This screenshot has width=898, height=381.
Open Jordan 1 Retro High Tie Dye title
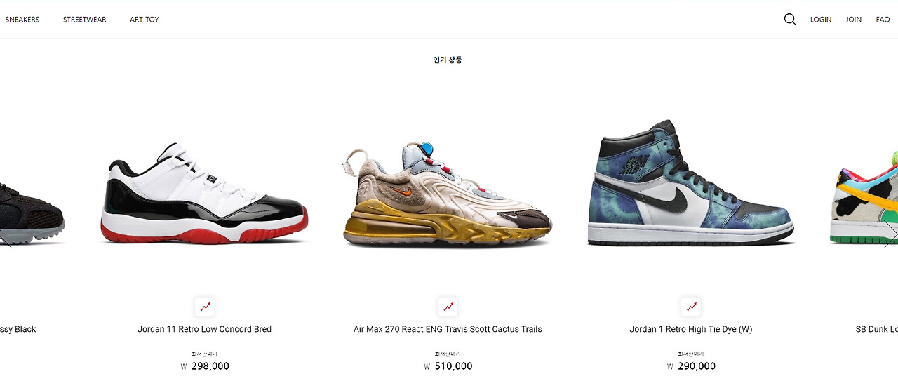(691, 329)
